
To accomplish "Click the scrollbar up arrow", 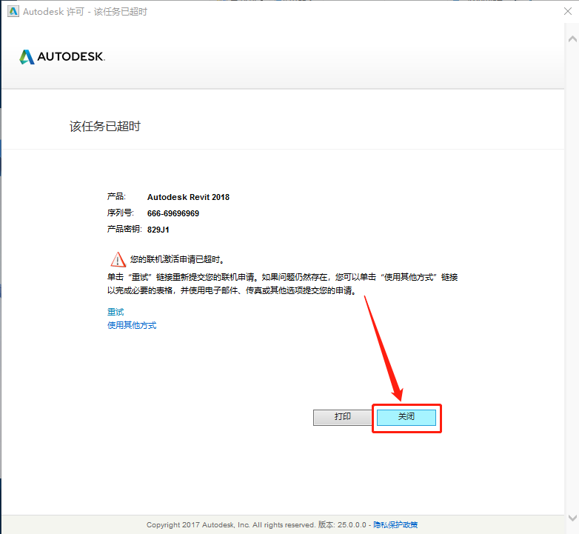I will click(572, 39).
